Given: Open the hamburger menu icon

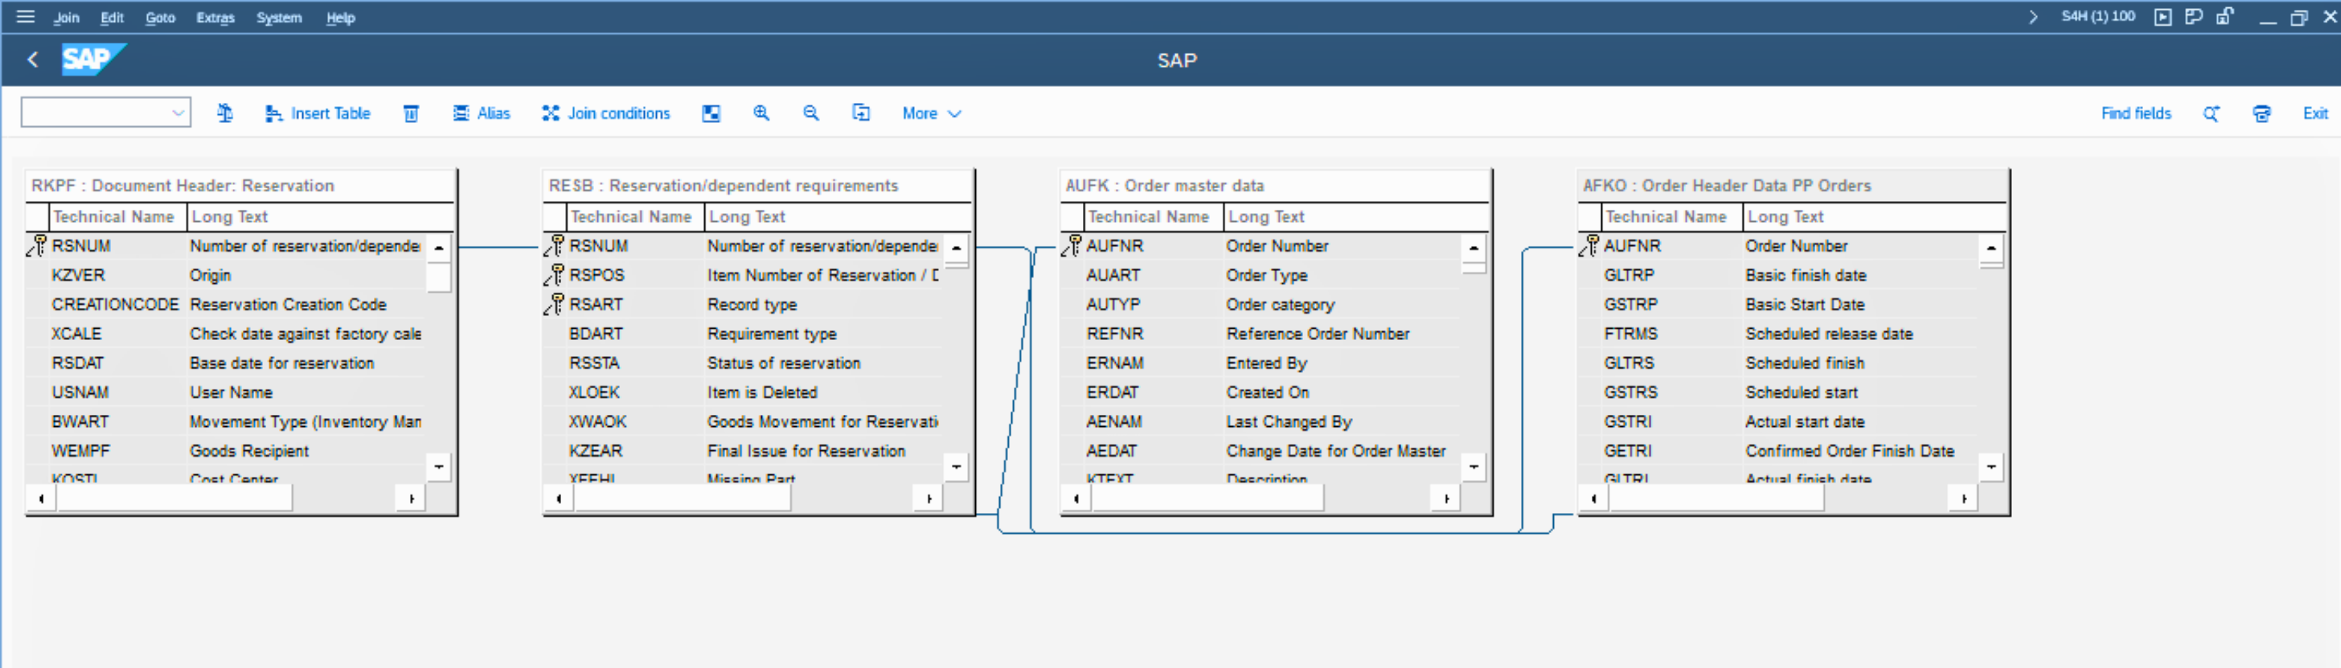Looking at the screenshot, I should coord(25,16).
